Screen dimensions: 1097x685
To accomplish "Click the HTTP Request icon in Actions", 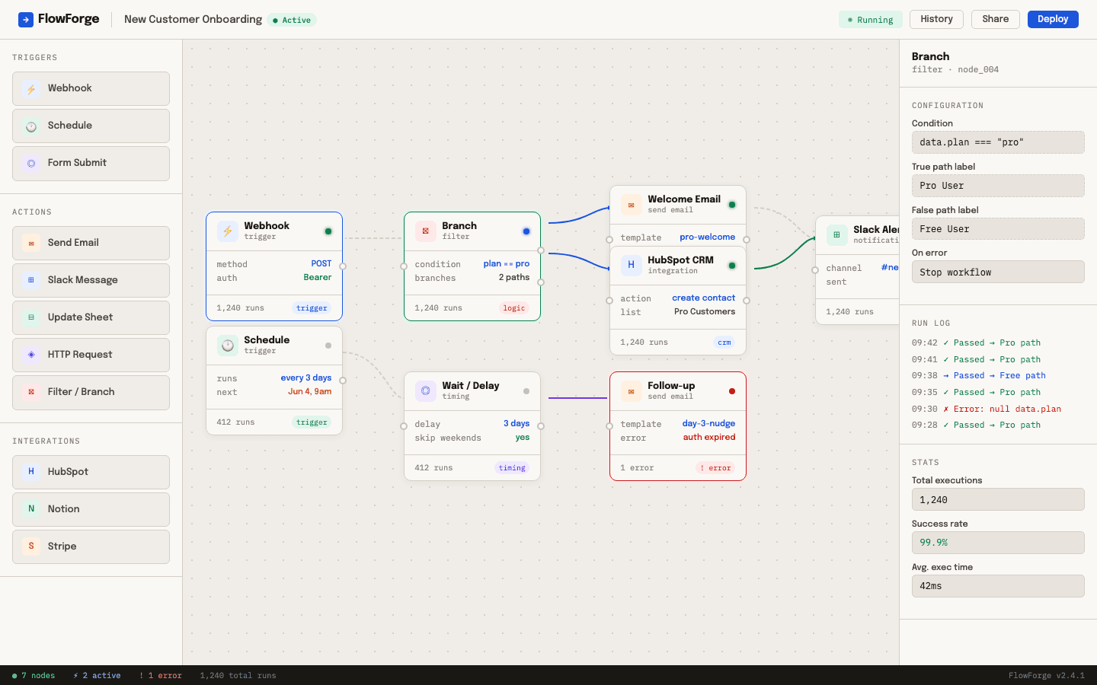I will click(x=31, y=355).
